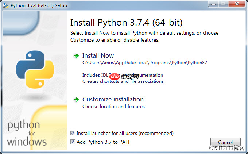Click the green arrow beside Install Now
The width and height of the screenshot is (248, 154).
pyautogui.click(x=76, y=56)
